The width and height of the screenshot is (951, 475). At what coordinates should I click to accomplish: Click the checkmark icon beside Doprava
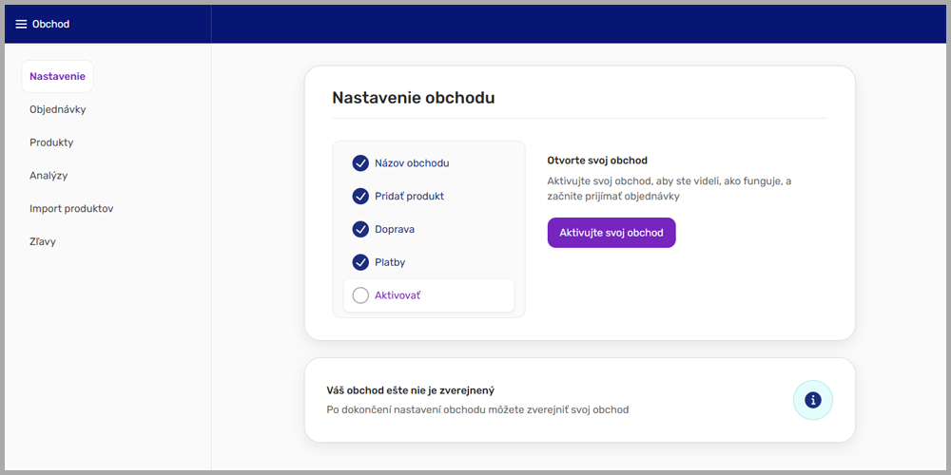click(x=360, y=229)
